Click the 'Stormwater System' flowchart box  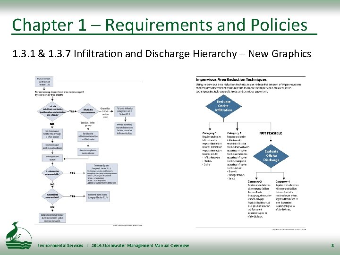(102, 174)
